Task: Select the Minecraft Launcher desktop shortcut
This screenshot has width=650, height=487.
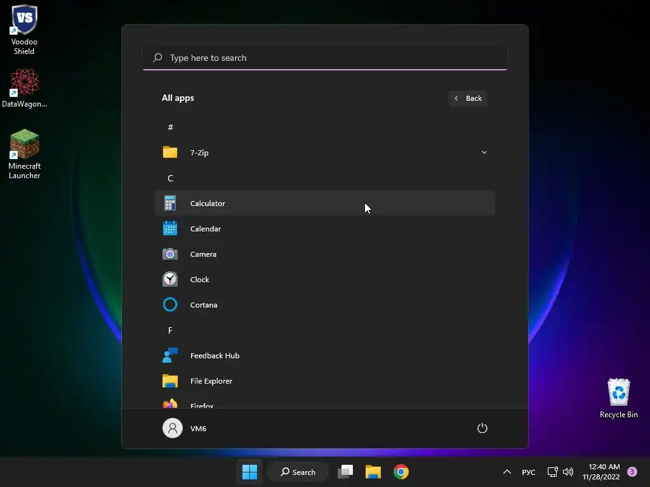Action: pyautogui.click(x=25, y=154)
